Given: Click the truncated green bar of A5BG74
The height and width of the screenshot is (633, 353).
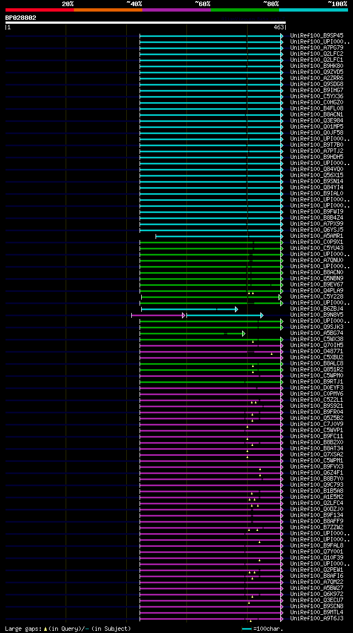Looking at the screenshot, I should click(x=192, y=333).
